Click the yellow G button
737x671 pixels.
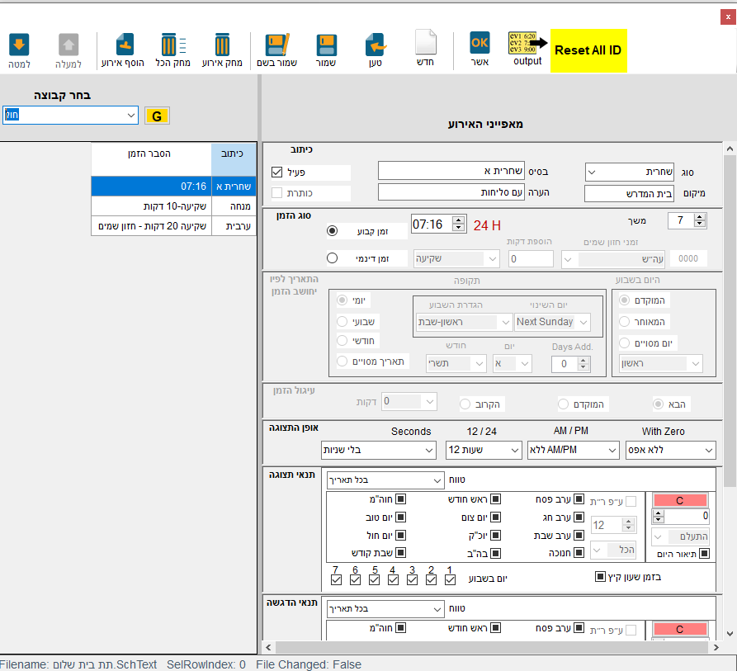[x=157, y=116]
